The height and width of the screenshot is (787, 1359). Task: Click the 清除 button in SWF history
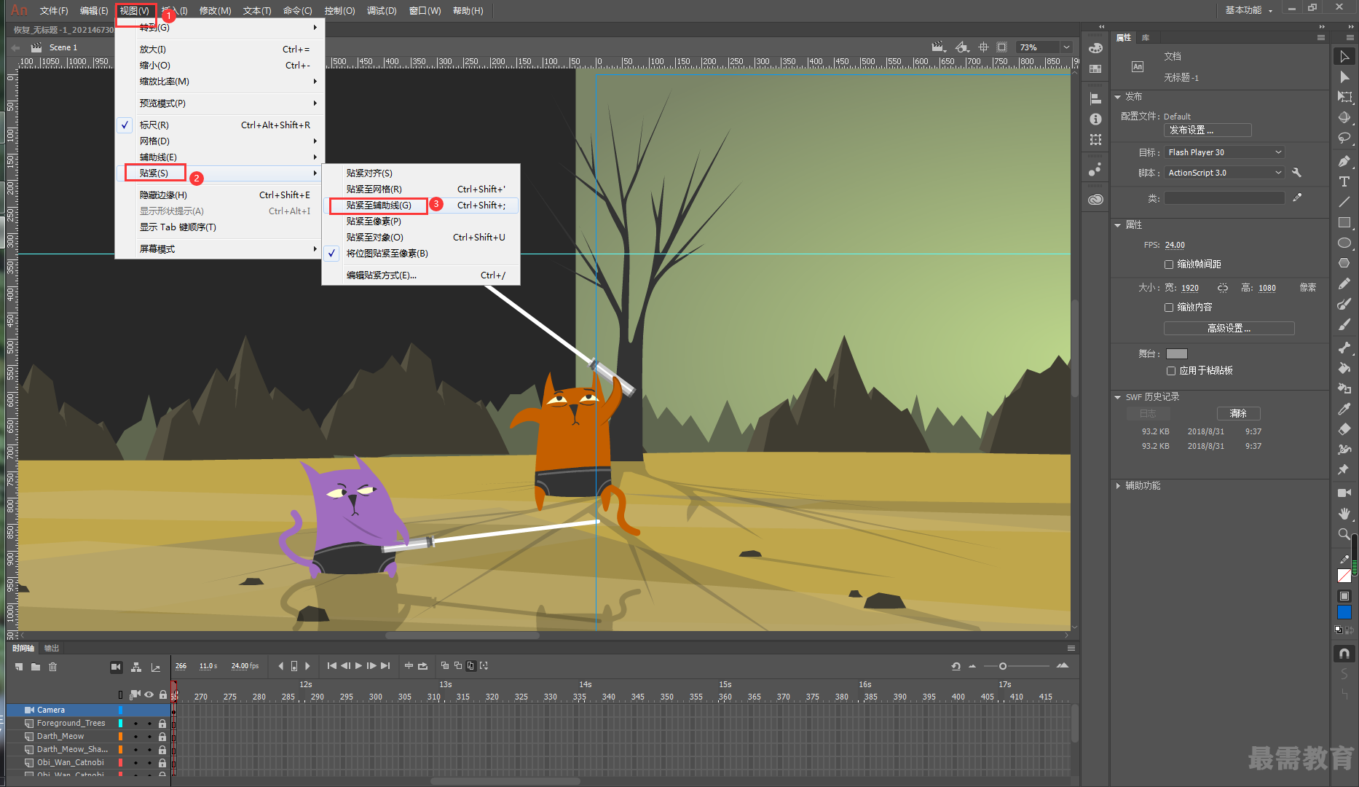[1238, 414]
